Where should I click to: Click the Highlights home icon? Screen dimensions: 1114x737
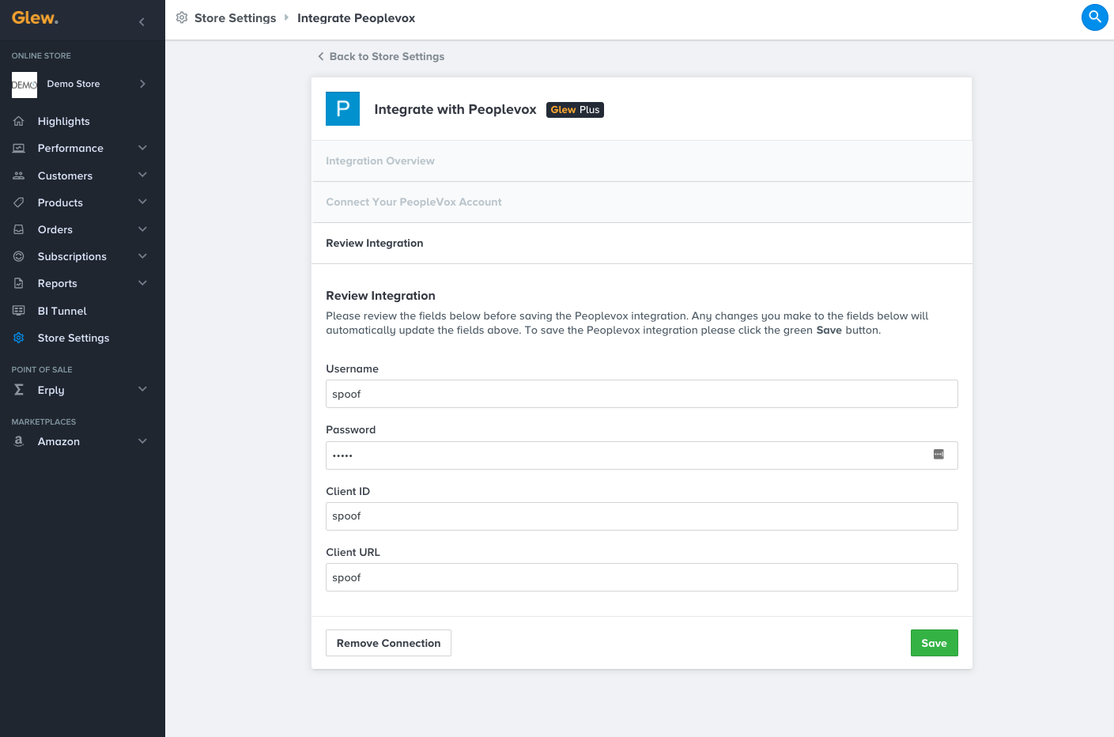coord(19,121)
